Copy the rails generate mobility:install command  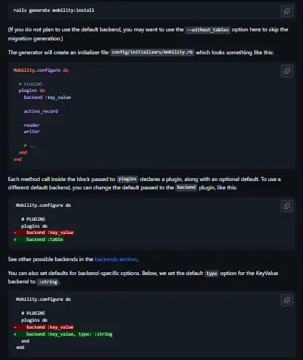pos(287,11)
